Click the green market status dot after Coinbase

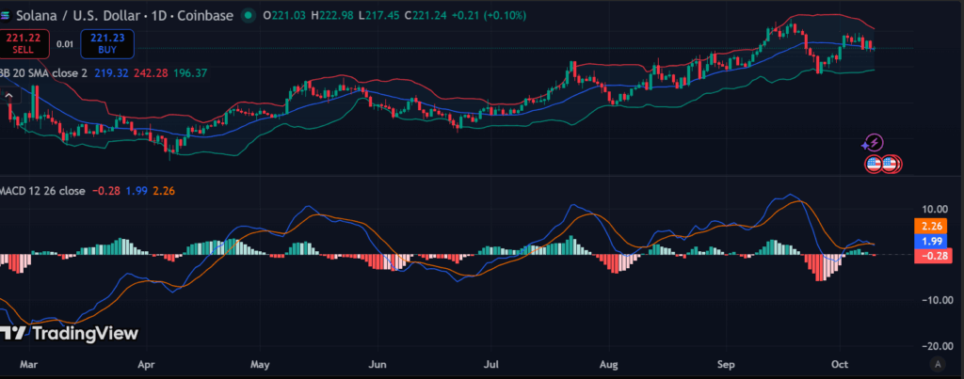coord(247,16)
